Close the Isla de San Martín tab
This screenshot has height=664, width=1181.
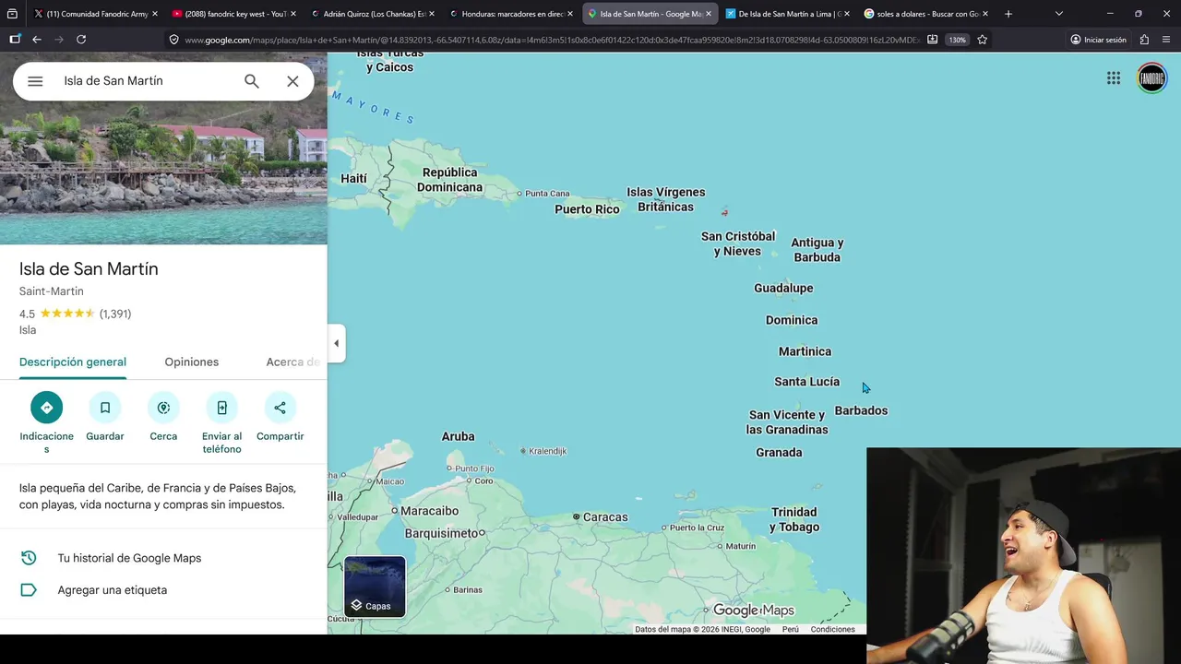[709, 14]
